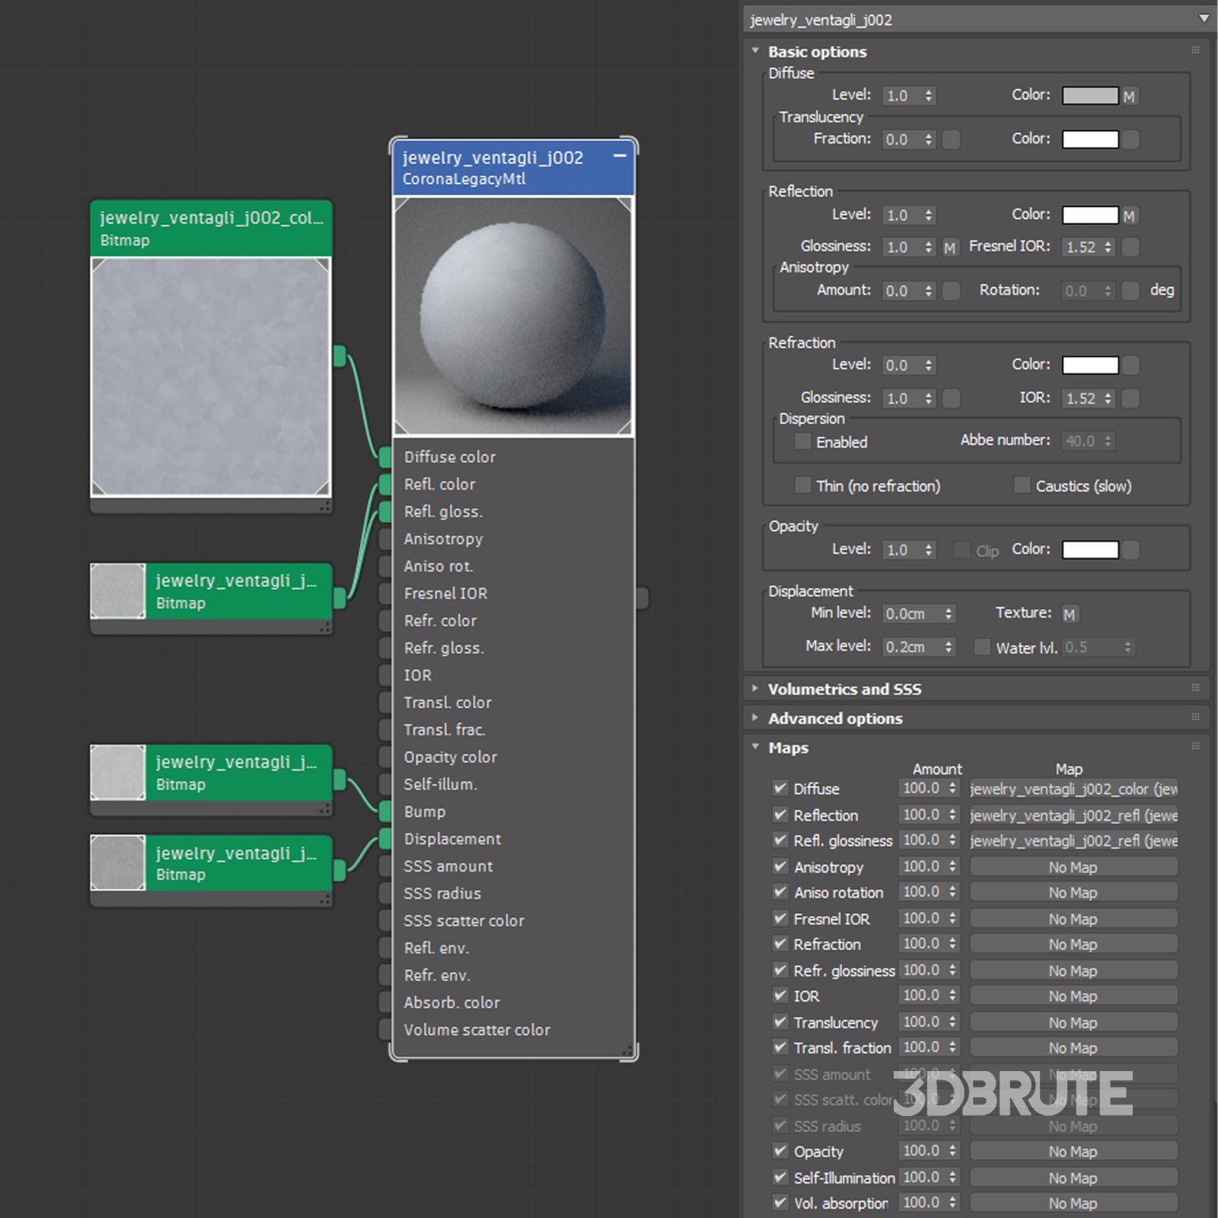Minimize the jewelry_ventagli_j002 material node
The image size is (1218, 1218).
[x=620, y=156]
